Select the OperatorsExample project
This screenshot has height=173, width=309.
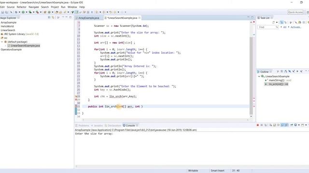click(x=11, y=49)
